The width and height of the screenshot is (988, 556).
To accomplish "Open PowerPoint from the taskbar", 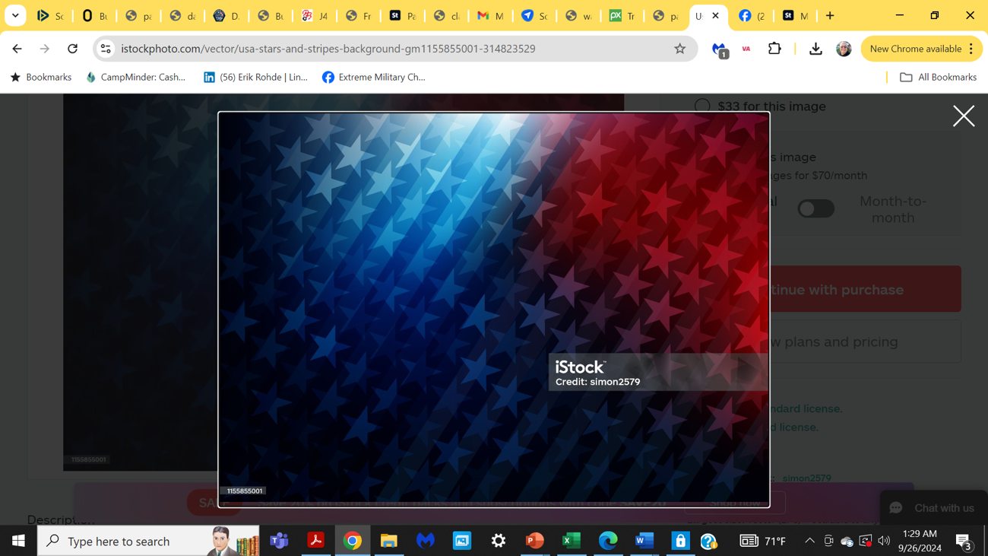I will tap(534, 541).
